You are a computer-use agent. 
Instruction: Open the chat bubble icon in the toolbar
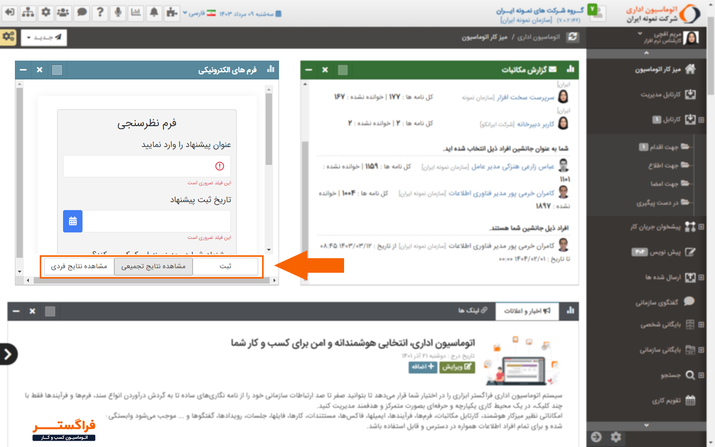click(x=81, y=13)
